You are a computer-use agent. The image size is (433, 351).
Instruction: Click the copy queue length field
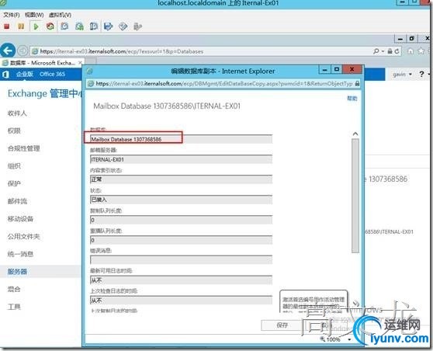pos(181,220)
